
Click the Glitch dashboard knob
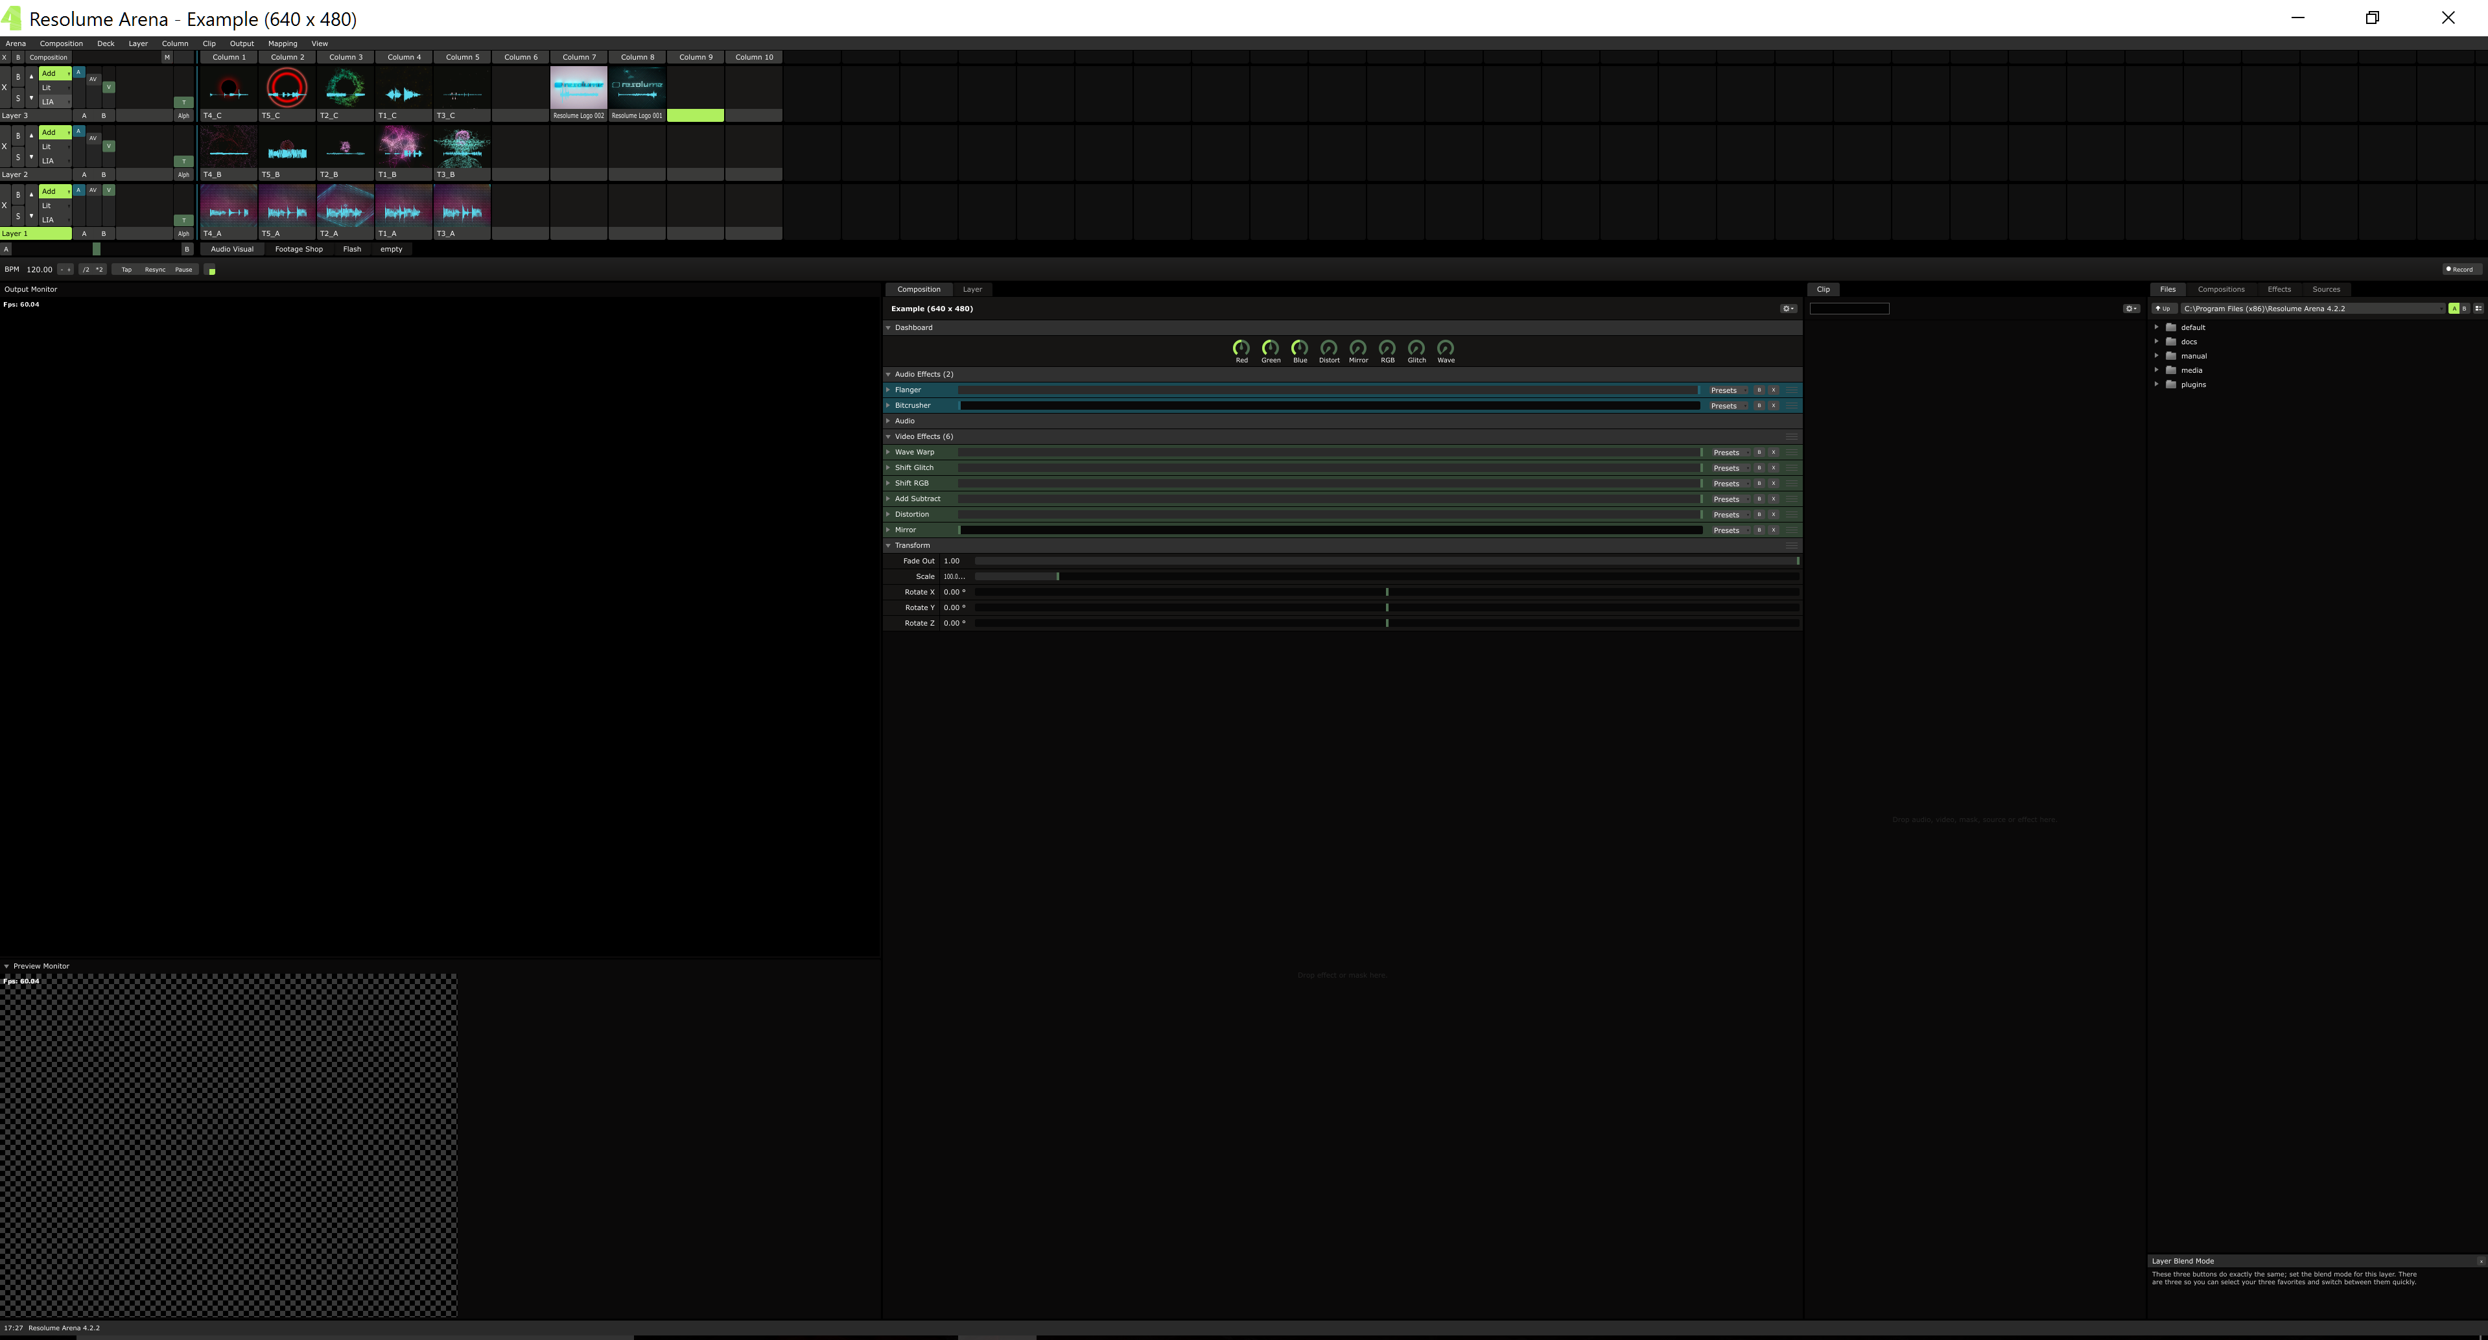click(x=1416, y=347)
